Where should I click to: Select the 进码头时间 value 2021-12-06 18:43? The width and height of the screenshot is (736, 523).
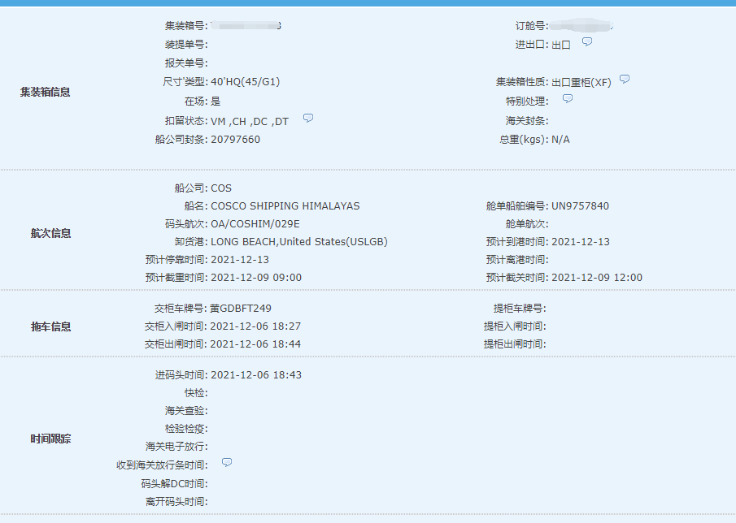tap(255, 375)
